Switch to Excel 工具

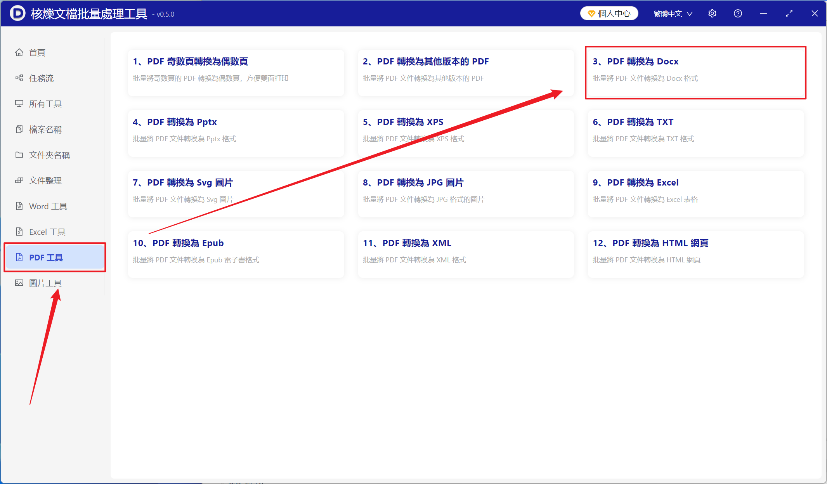(54, 232)
